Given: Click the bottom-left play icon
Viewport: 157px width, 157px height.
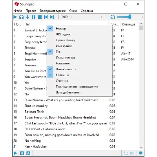Looking at the screenshot, I should point(15,153).
